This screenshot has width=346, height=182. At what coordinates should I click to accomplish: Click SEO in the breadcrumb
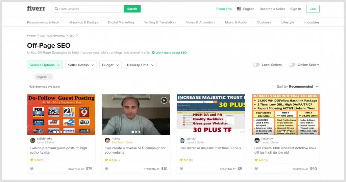(72, 36)
